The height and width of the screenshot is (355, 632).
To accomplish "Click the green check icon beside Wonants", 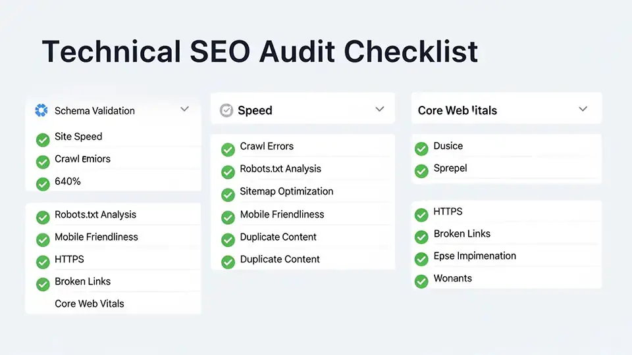I will click(x=421, y=281).
